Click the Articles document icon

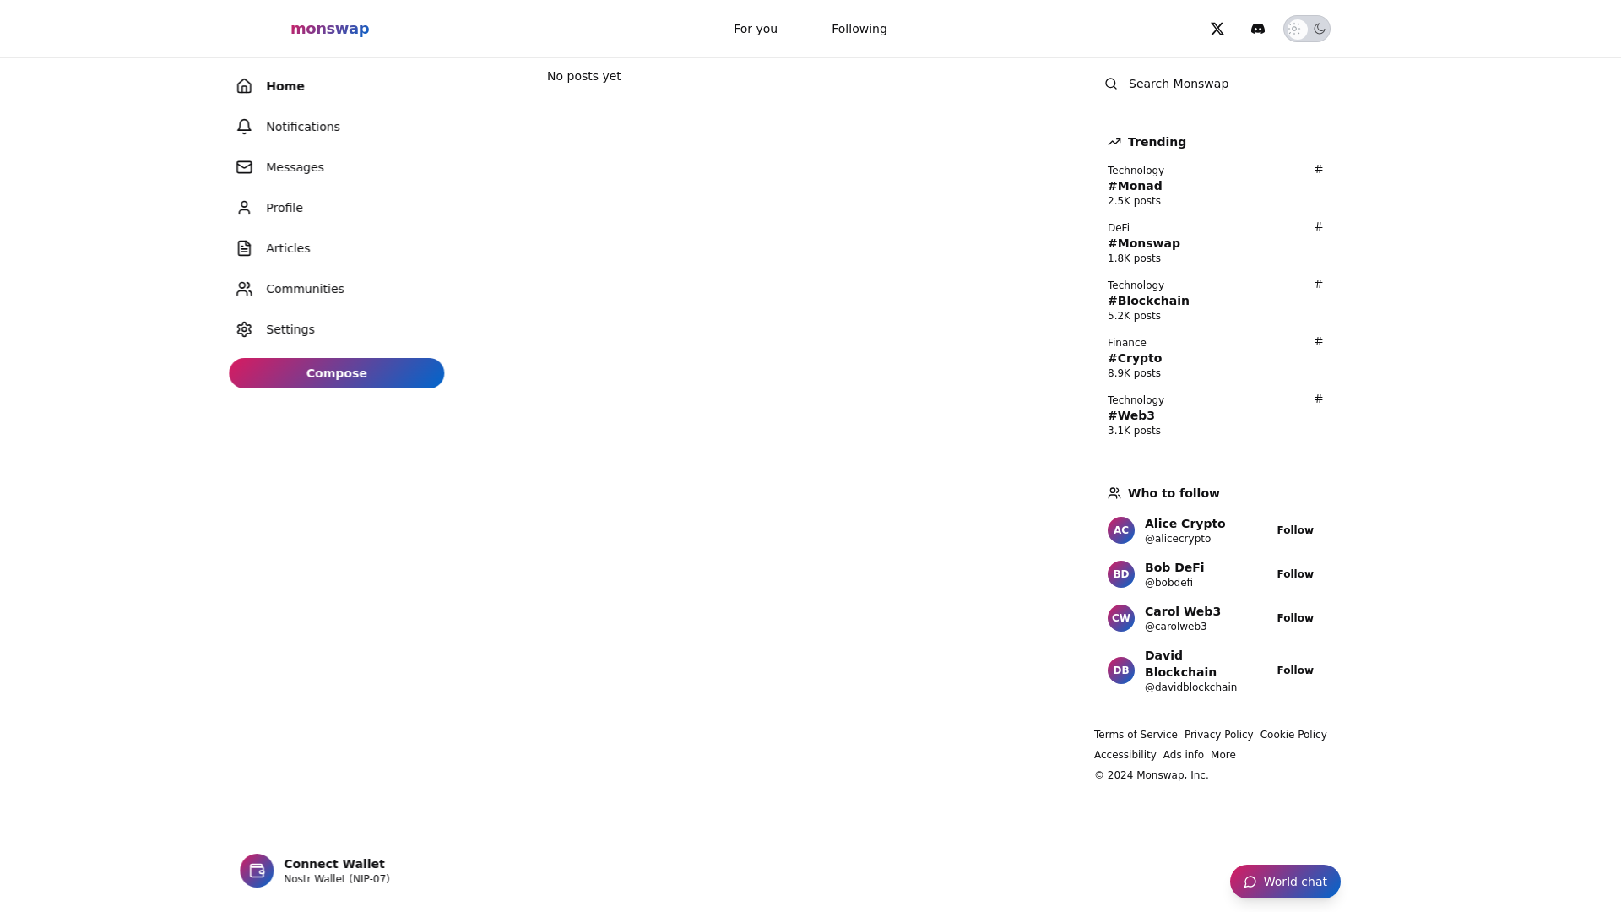click(x=244, y=248)
